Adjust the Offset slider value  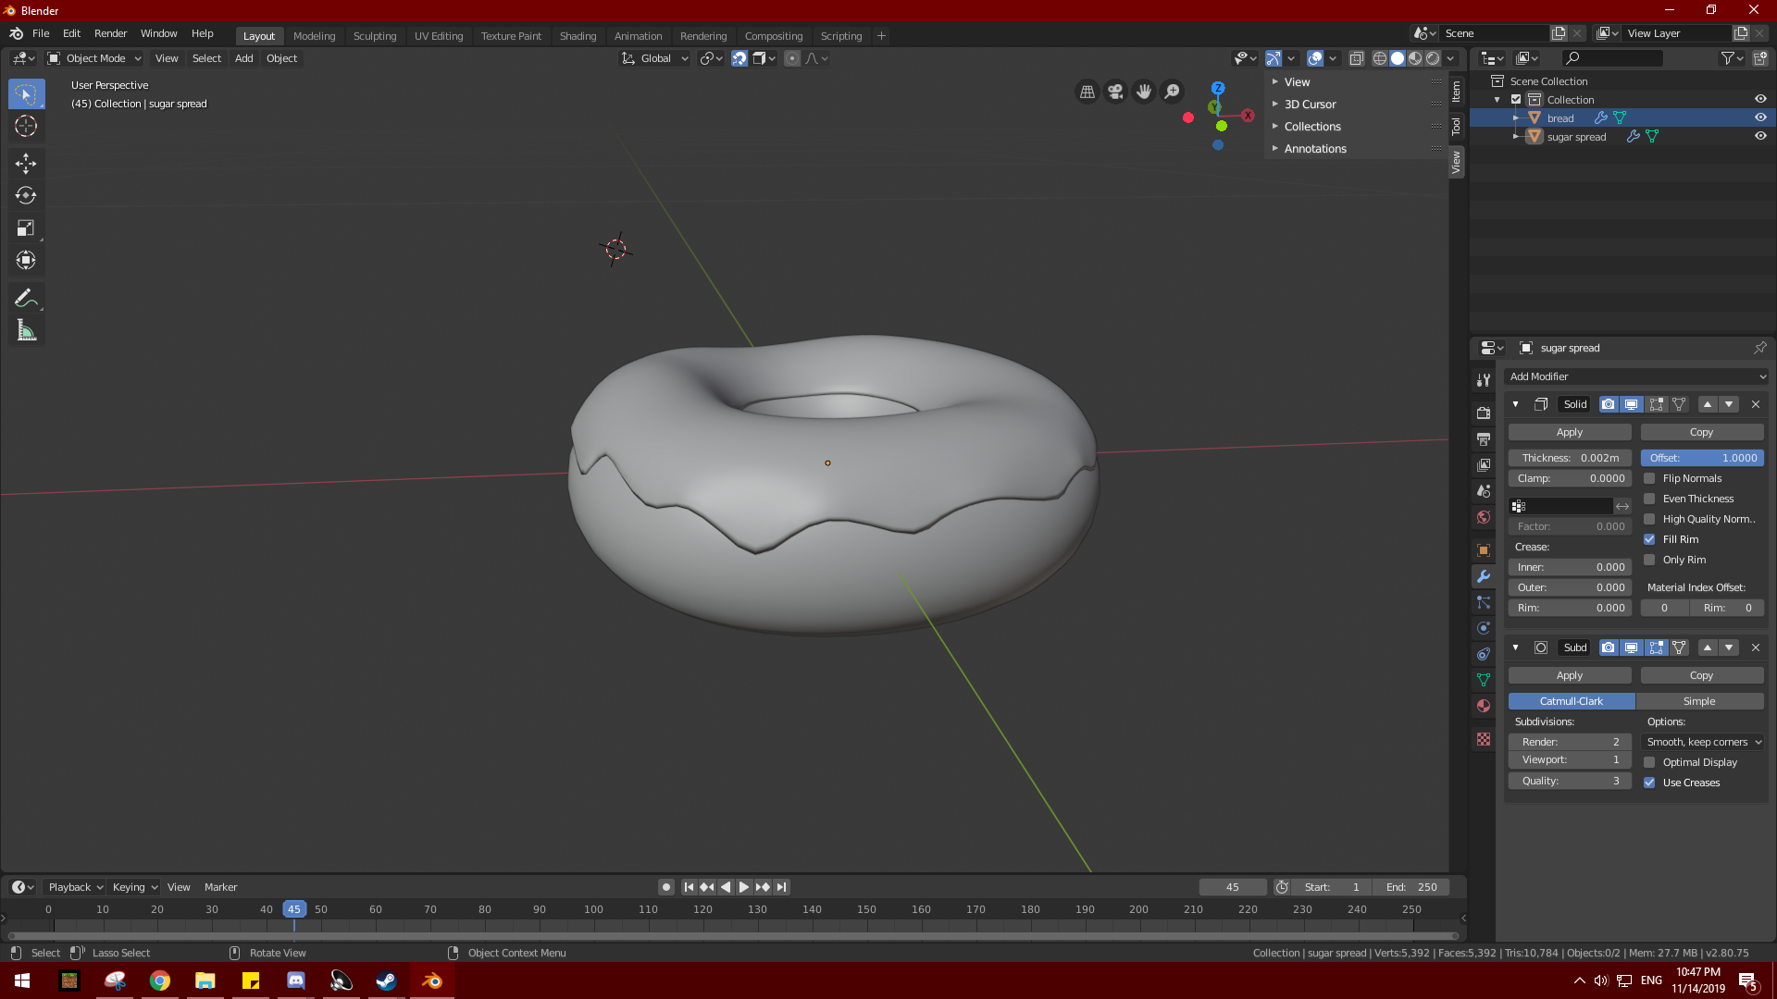tap(1702, 458)
